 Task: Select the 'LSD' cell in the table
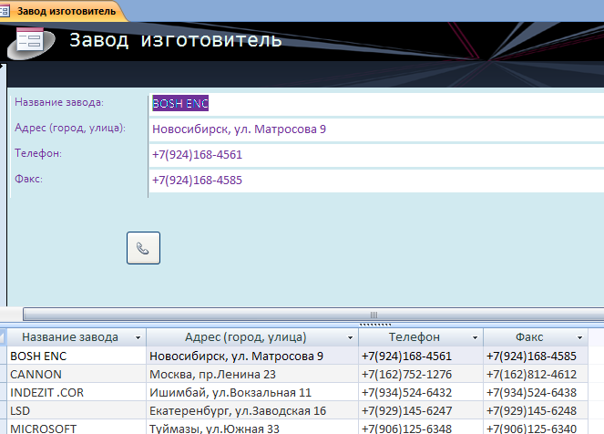point(77,410)
